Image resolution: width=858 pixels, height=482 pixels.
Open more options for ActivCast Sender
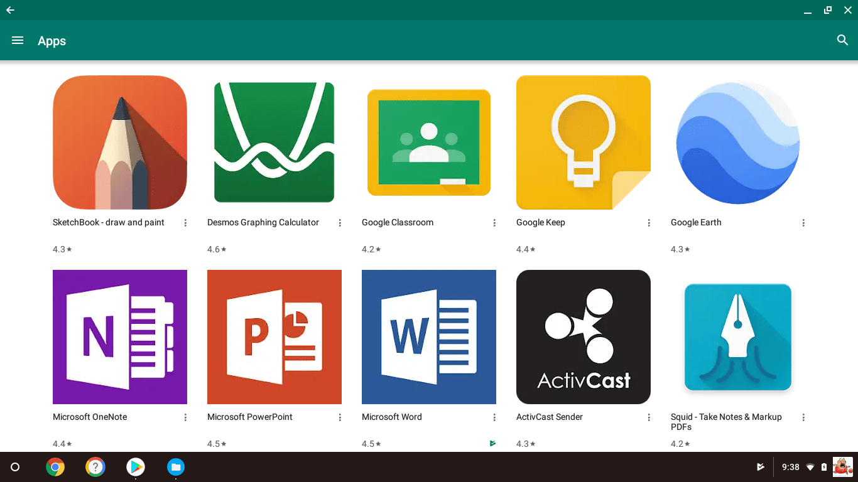(649, 417)
